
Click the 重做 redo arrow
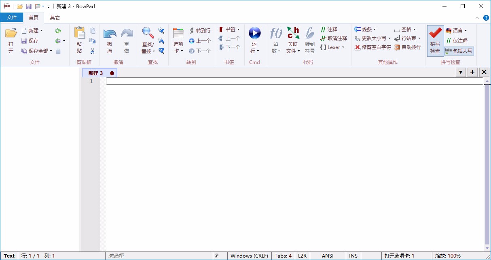point(127,33)
